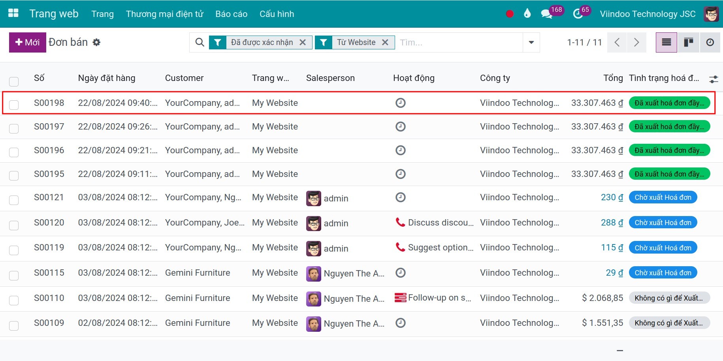Image resolution: width=723 pixels, height=361 pixels.
Task: Click the red recording indicator icon
Action: pyautogui.click(x=510, y=14)
